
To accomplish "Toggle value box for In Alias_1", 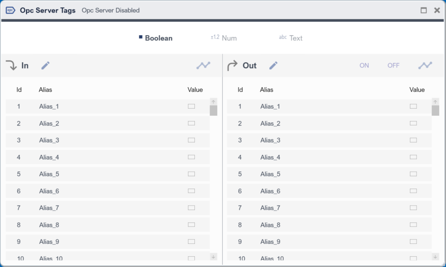I will pyautogui.click(x=191, y=106).
